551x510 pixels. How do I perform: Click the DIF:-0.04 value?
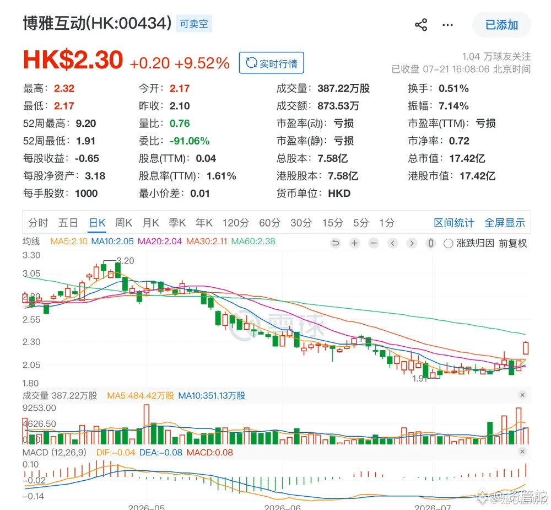click(116, 452)
